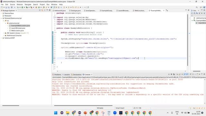
Task: Toggle Mark Occurrences in main toolbar
Action: point(54,7)
